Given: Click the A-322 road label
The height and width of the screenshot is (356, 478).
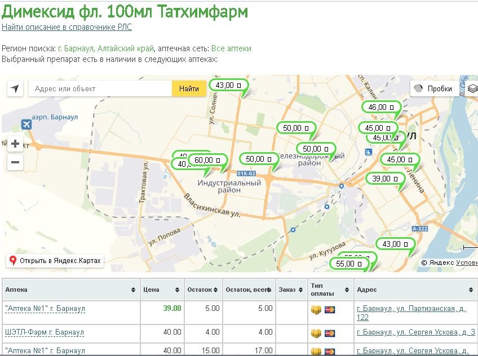Looking at the screenshot, I should point(420,229).
